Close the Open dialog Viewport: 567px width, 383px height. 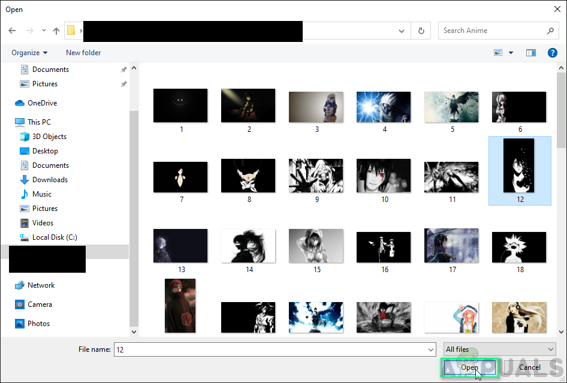pyautogui.click(x=557, y=10)
